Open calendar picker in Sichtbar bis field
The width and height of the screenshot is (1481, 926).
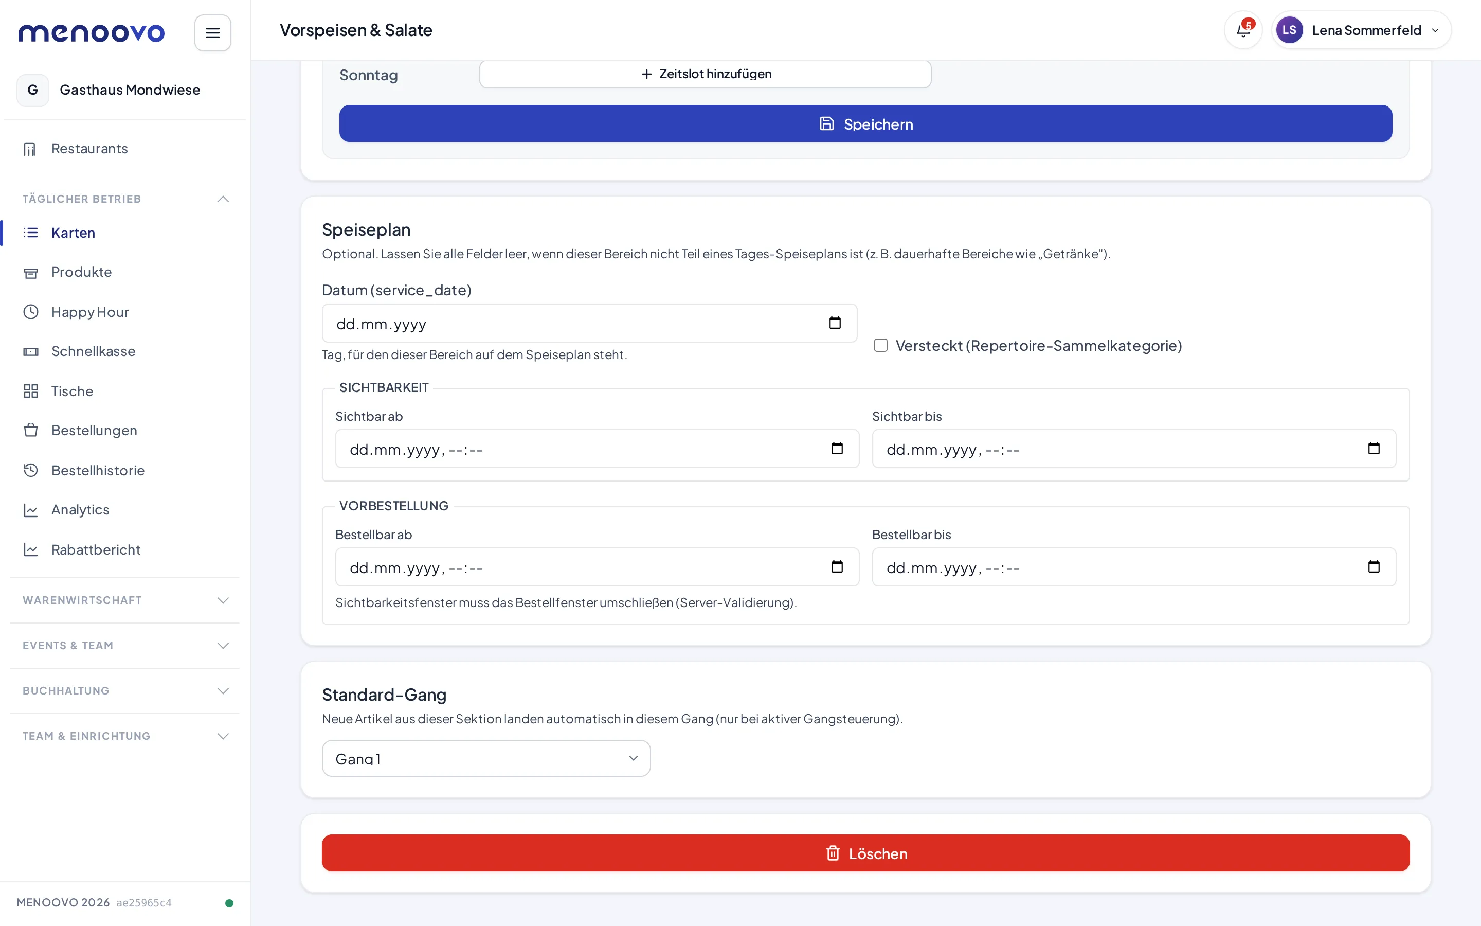(x=1374, y=448)
